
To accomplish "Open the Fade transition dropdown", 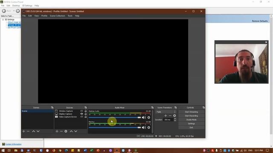I will tap(166, 112).
